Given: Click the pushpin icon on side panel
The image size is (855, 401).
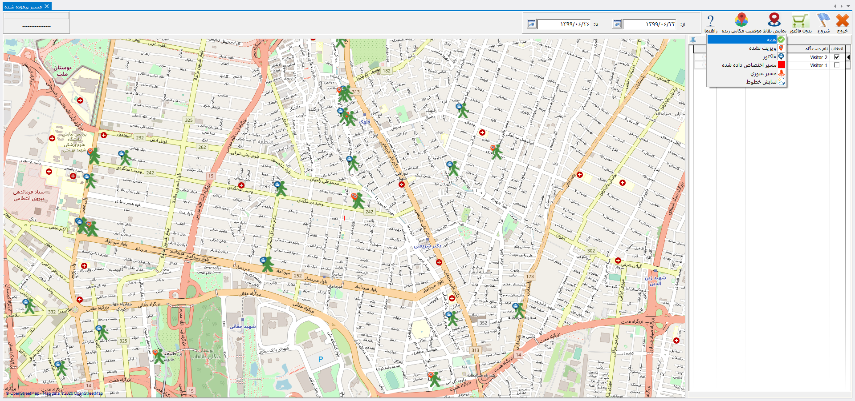Looking at the screenshot, I should pos(693,40).
